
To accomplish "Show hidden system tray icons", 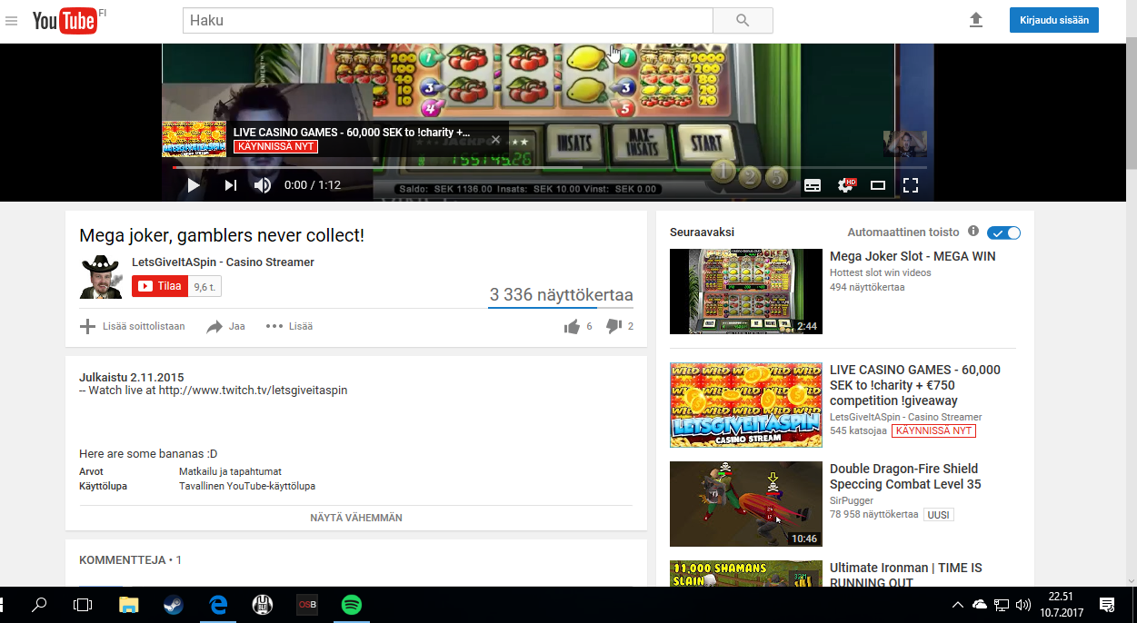I will 957,605.
